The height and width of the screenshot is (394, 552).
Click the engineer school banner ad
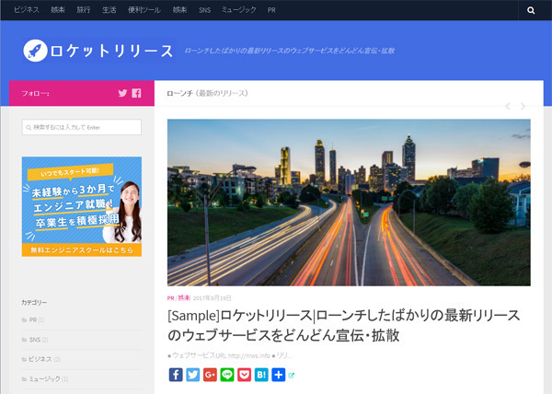coord(81,206)
